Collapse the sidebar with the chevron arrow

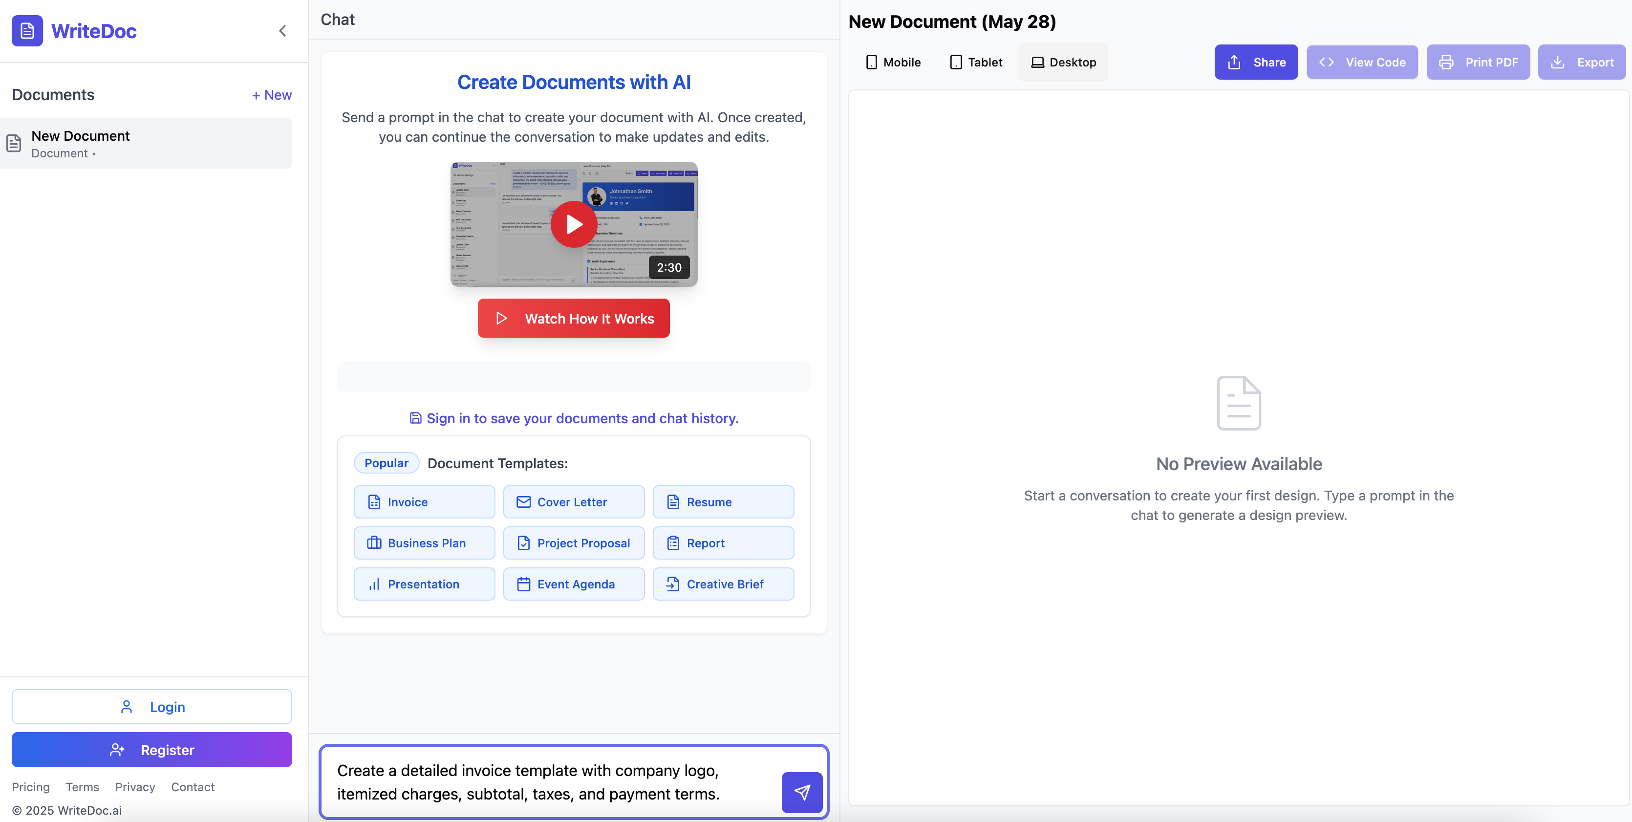282,30
